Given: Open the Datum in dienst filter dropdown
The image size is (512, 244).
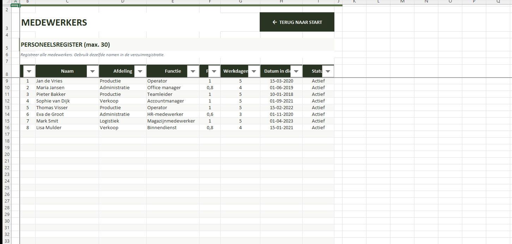Looking at the screenshot, I should pos(296,71).
